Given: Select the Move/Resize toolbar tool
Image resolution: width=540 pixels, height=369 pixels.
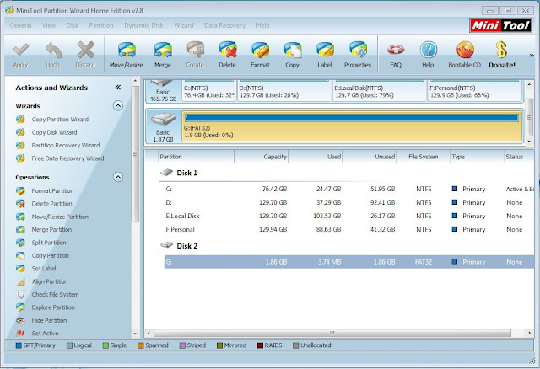Looking at the screenshot, I should click(126, 55).
